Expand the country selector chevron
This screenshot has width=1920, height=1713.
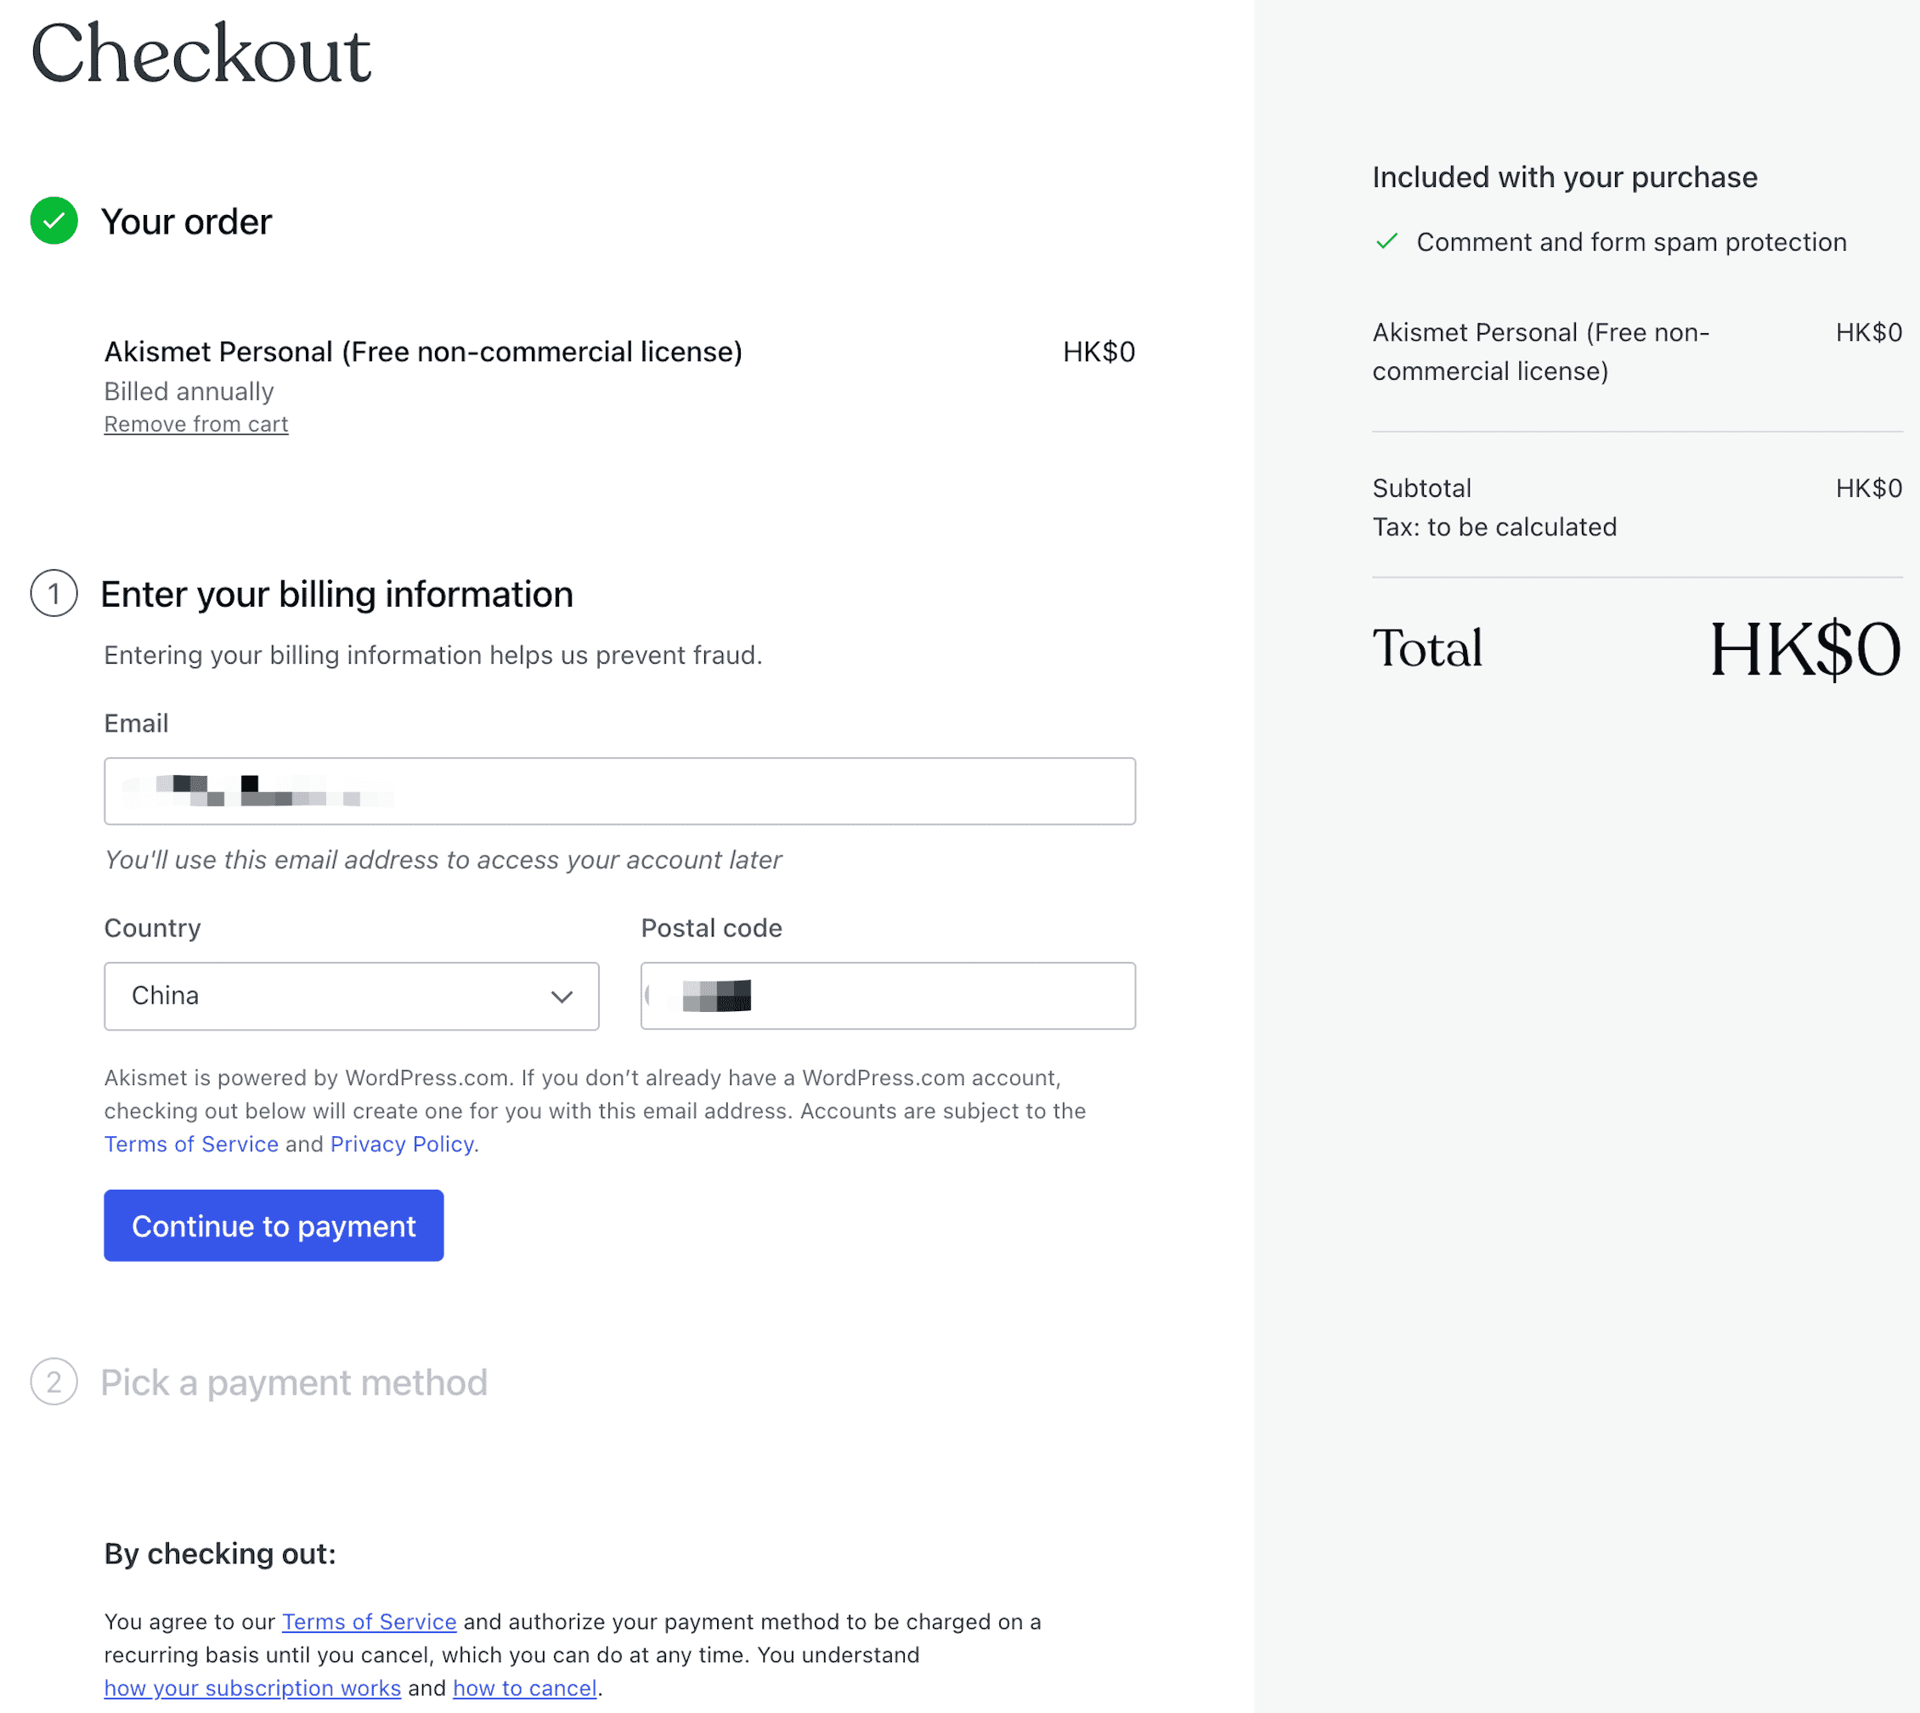click(x=562, y=996)
